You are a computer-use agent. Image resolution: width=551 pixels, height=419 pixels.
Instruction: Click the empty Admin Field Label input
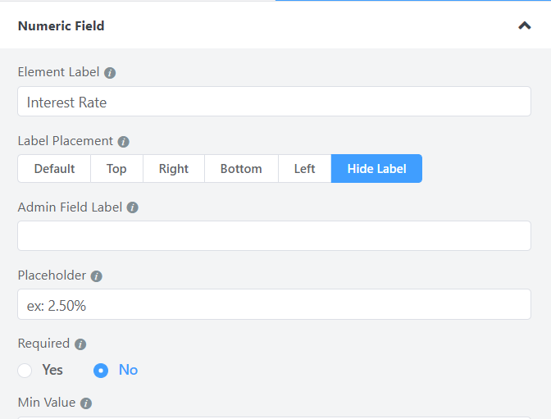click(x=274, y=236)
